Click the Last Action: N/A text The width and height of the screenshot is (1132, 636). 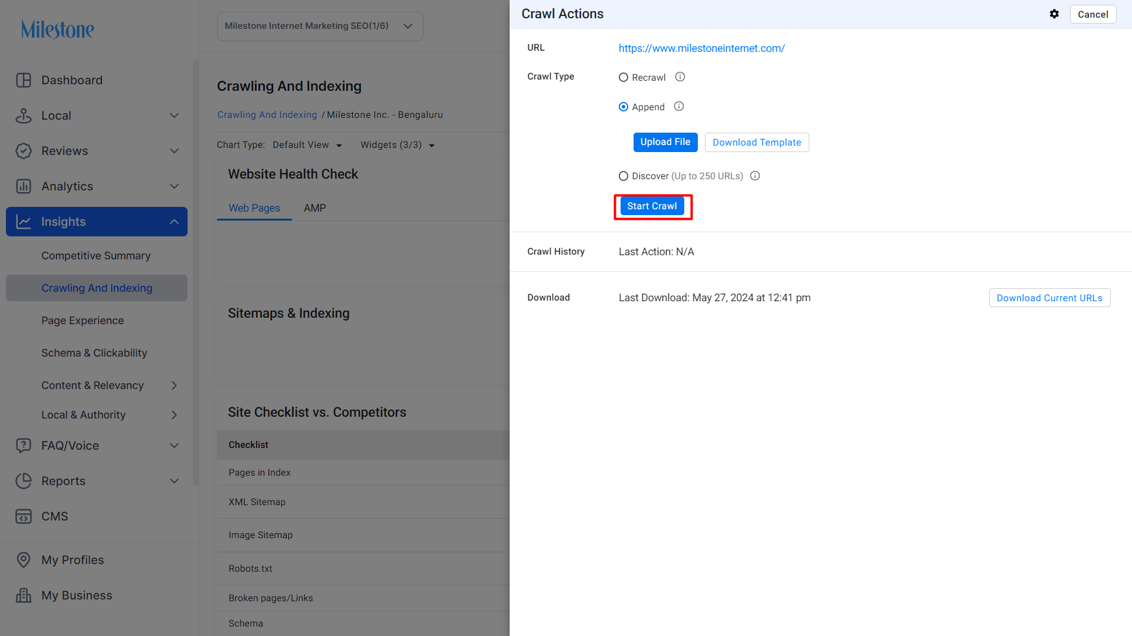point(657,252)
